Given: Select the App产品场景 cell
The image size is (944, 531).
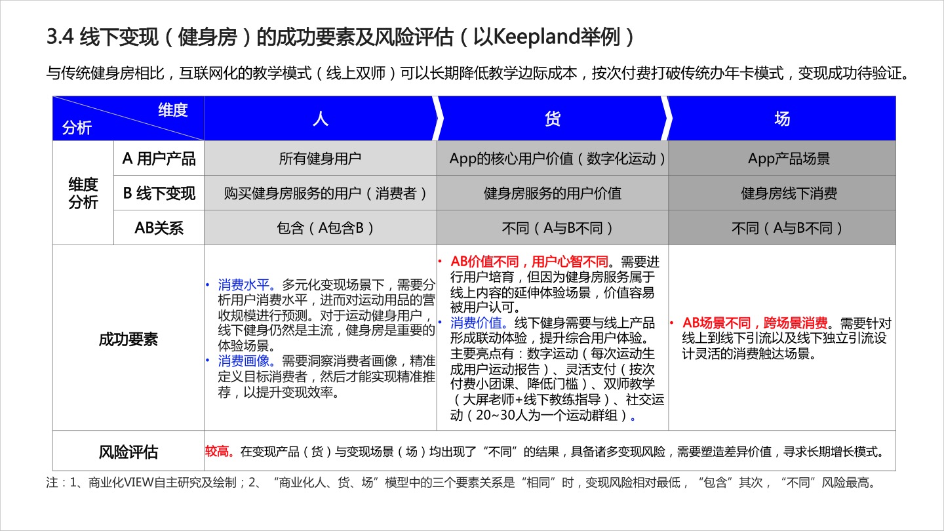Looking at the screenshot, I should tap(782, 158).
